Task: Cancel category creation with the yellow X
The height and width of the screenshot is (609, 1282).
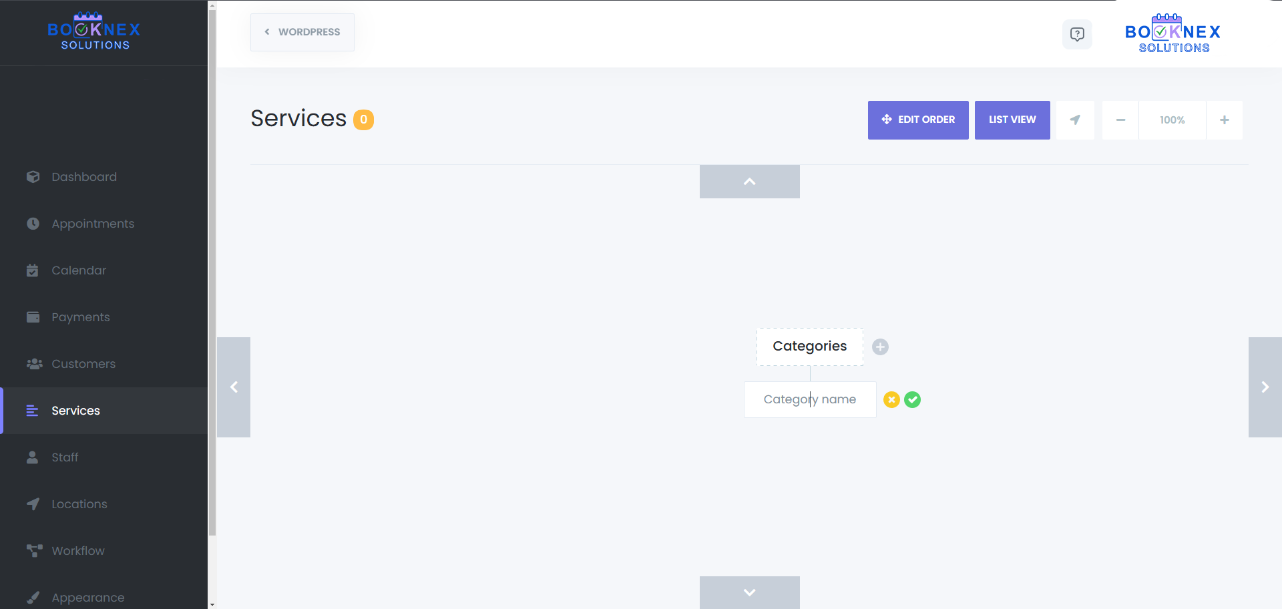Action: click(892, 399)
